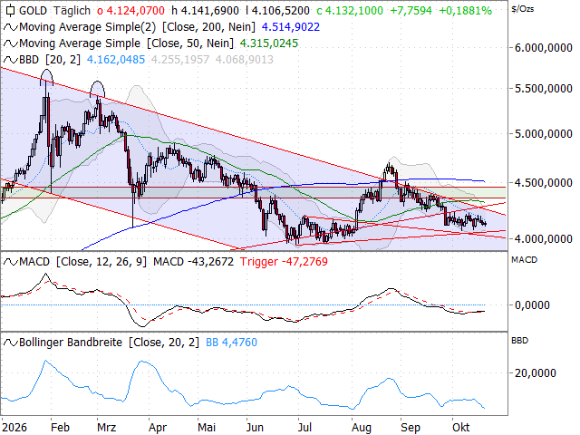
Task: Click the Aug label on time axis
Action: click(362, 428)
